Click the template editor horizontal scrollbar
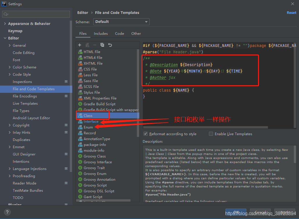299x219 pixels. [x=205, y=127]
